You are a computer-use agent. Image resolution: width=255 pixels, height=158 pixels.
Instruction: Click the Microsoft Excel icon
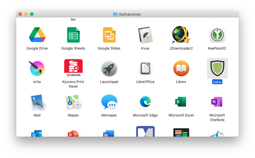(x=181, y=102)
